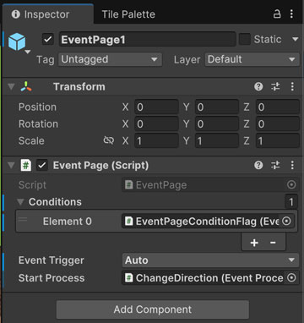Switch to the Tile Palette tab
Screen dimensions: 304x323
tap(128, 14)
